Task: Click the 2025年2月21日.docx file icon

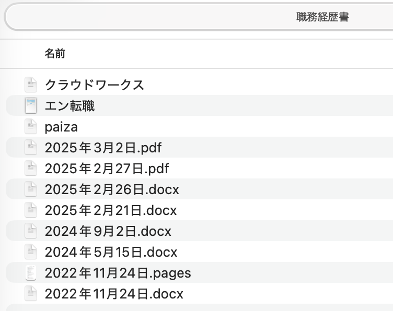Action: (31, 210)
